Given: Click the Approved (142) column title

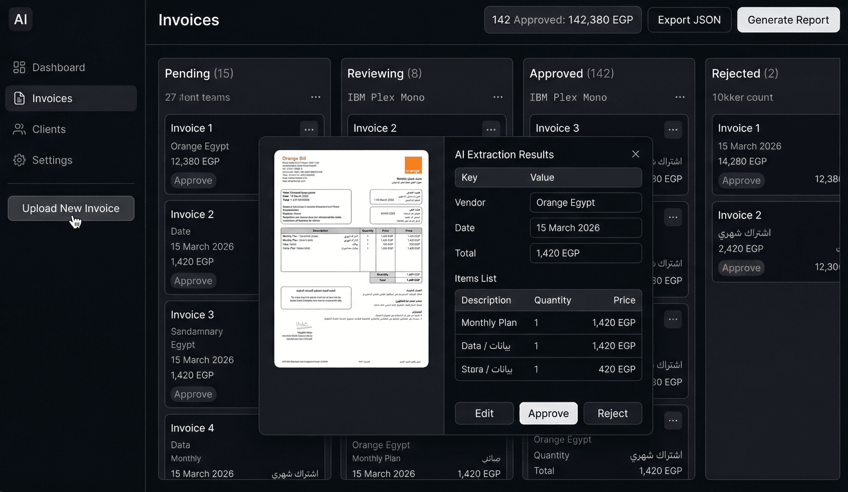Looking at the screenshot, I should pyautogui.click(x=572, y=73).
